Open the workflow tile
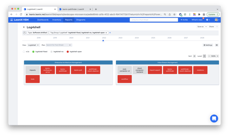Screen dimensions: 229x136 [x=124, y=79]
